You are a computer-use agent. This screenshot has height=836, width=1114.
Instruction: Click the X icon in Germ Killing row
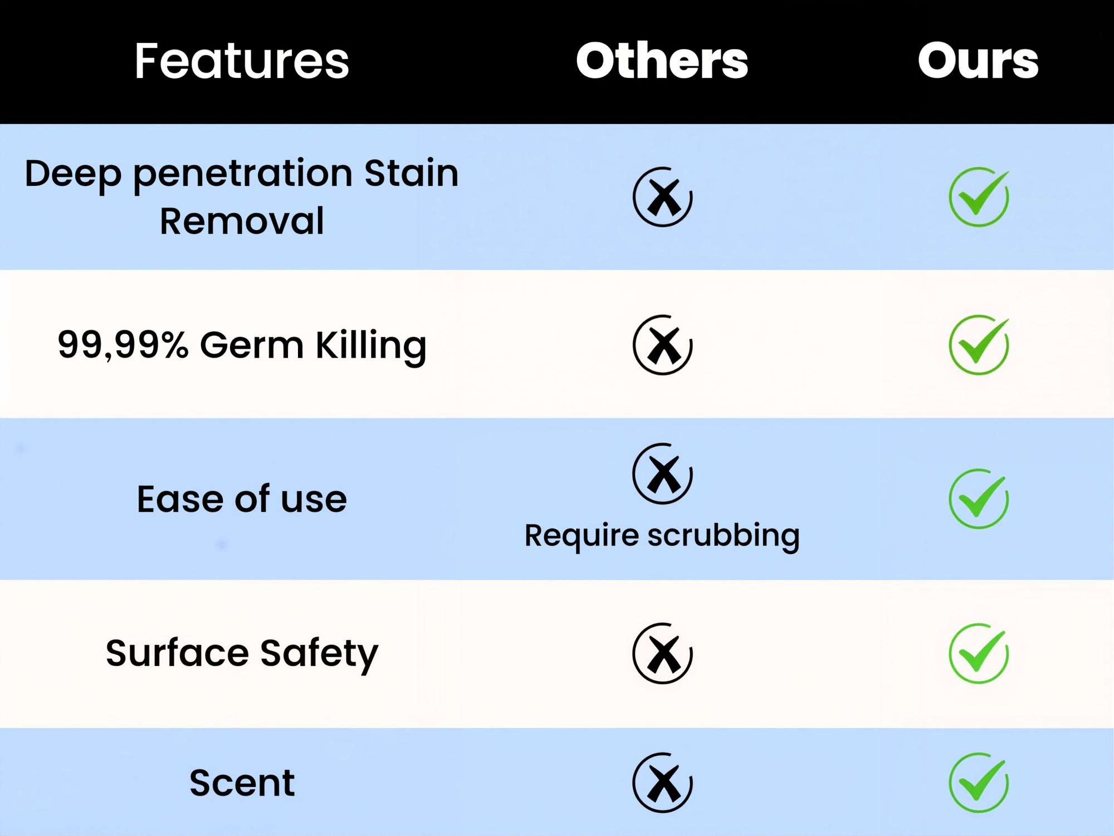click(662, 345)
